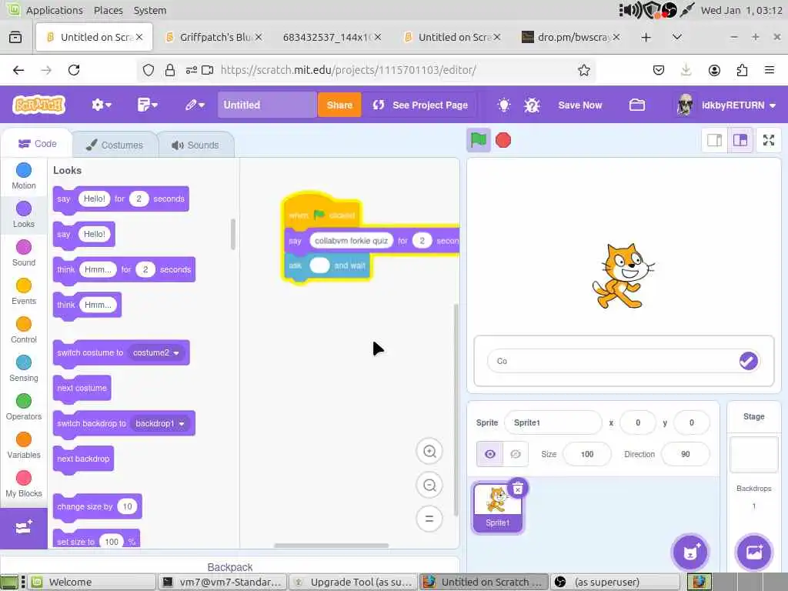Bookmark this page with star icon

[x=583, y=70]
